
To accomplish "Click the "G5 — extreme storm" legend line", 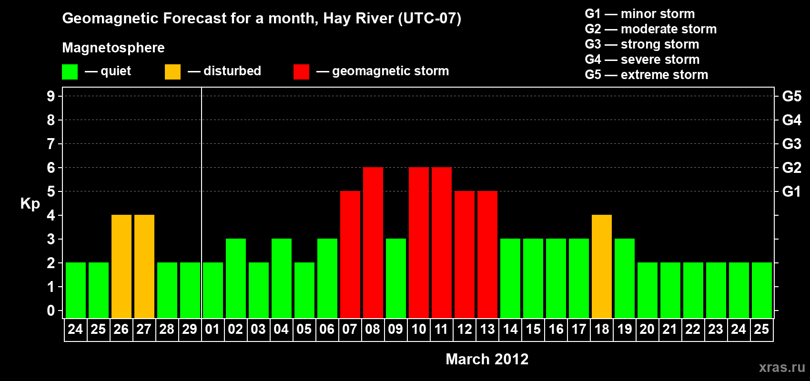I will click(x=647, y=75).
